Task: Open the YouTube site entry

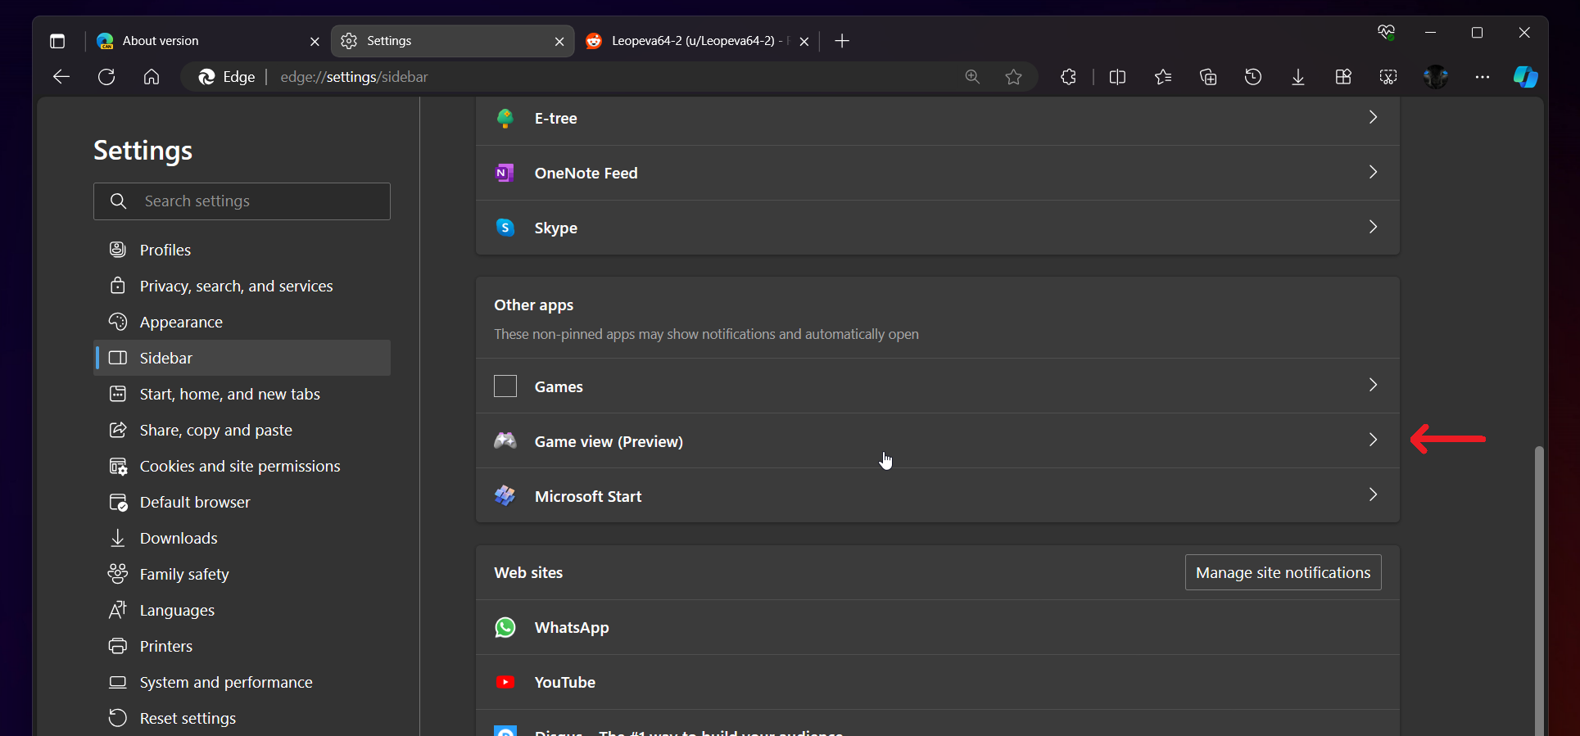Action: [937, 682]
